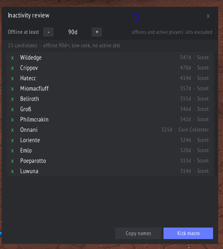Toggle the x icon beside Emlo
This screenshot has width=223, height=249.
click(x=12, y=151)
